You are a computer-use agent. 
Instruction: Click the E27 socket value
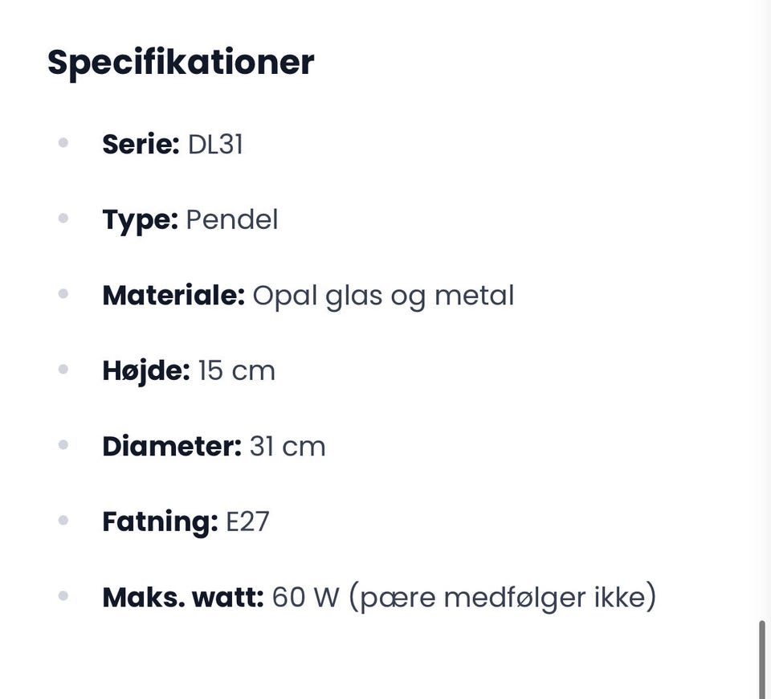247,522
